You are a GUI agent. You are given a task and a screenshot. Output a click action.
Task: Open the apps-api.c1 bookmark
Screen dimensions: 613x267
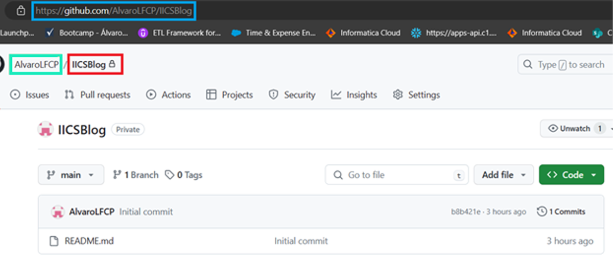click(x=455, y=33)
